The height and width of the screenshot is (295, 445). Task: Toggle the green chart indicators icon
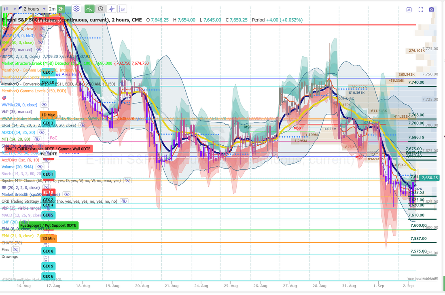click(89, 9)
